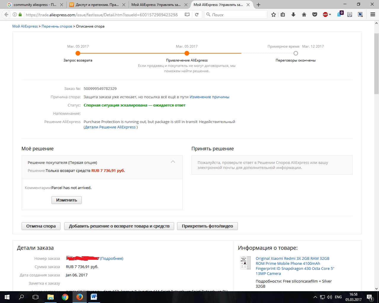This screenshot has height=303, width=379.
Task: Open reader view from the address bar
Action: pyautogui.click(x=187, y=14)
